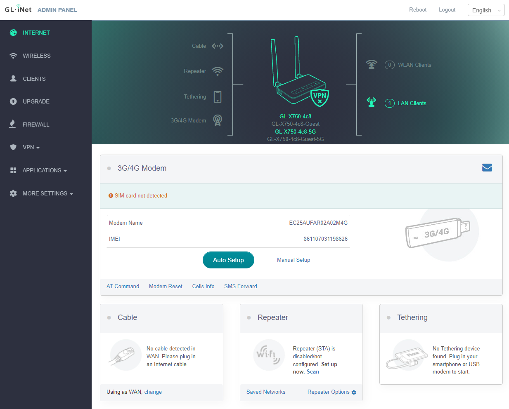Open the AT Command link
The width and height of the screenshot is (509, 409).
pos(123,286)
